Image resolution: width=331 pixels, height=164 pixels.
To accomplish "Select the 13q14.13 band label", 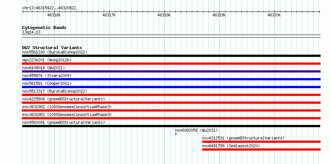I will click(31, 32).
